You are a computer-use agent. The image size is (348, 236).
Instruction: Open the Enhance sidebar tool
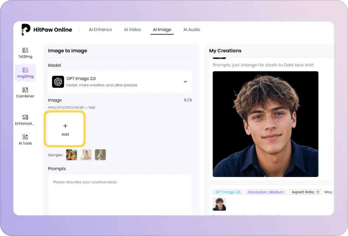(24, 120)
